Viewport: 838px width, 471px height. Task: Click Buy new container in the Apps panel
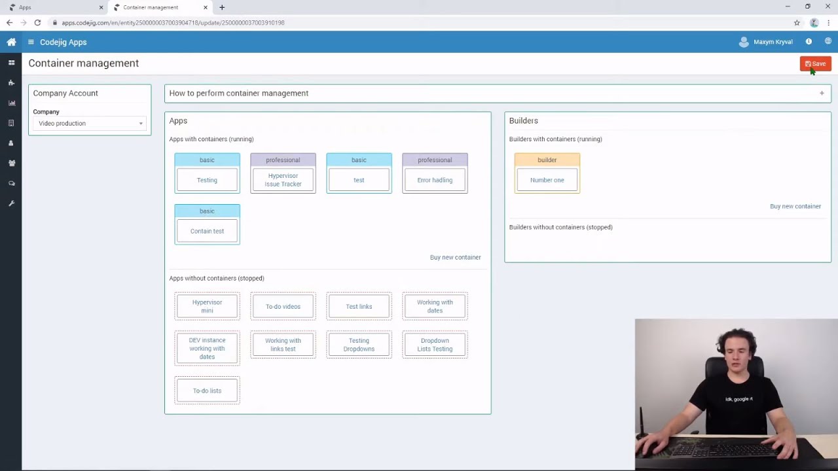[455, 257]
